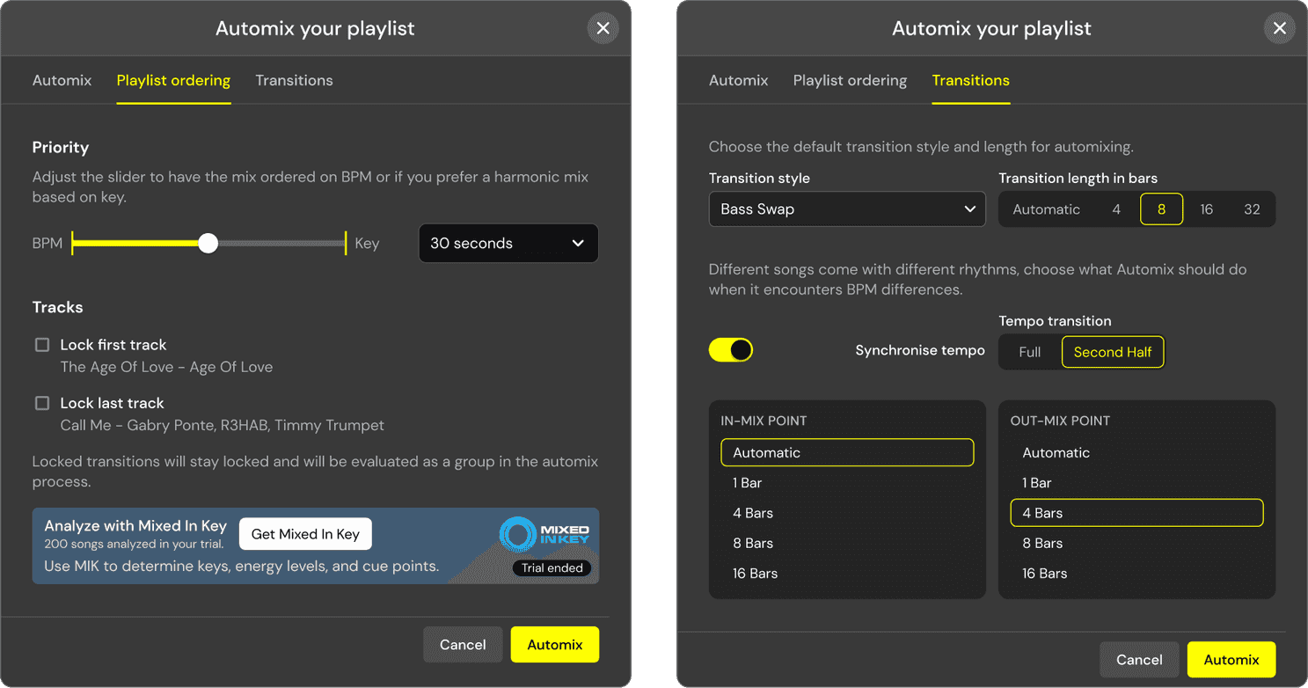Choose Full tempo transition
The width and height of the screenshot is (1308, 688).
click(1029, 352)
